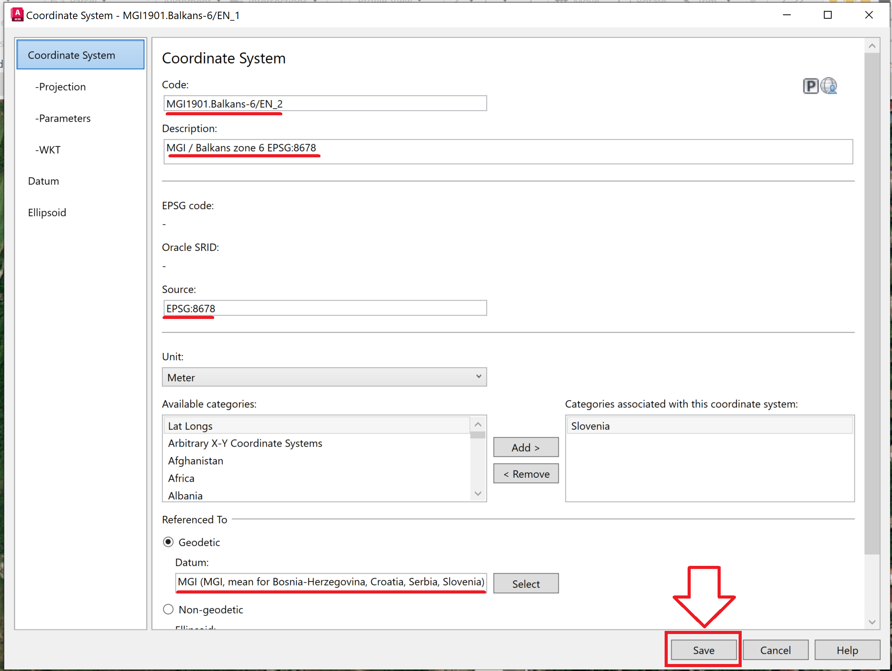Minimize the Coordinate System window
892x671 pixels.
click(x=787, y=15)
